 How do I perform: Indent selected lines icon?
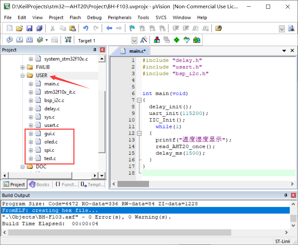[176, 28]
